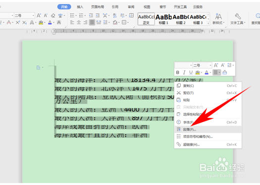Switch to the 页面布局 tab
Screen dimensions: 260x185
point(98,7)
